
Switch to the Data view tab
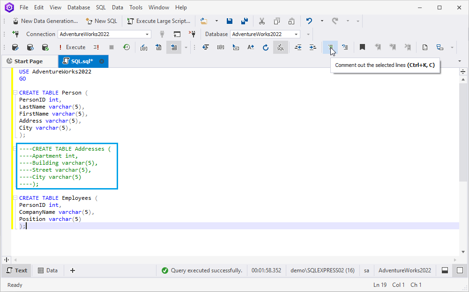tap(48, 270)
